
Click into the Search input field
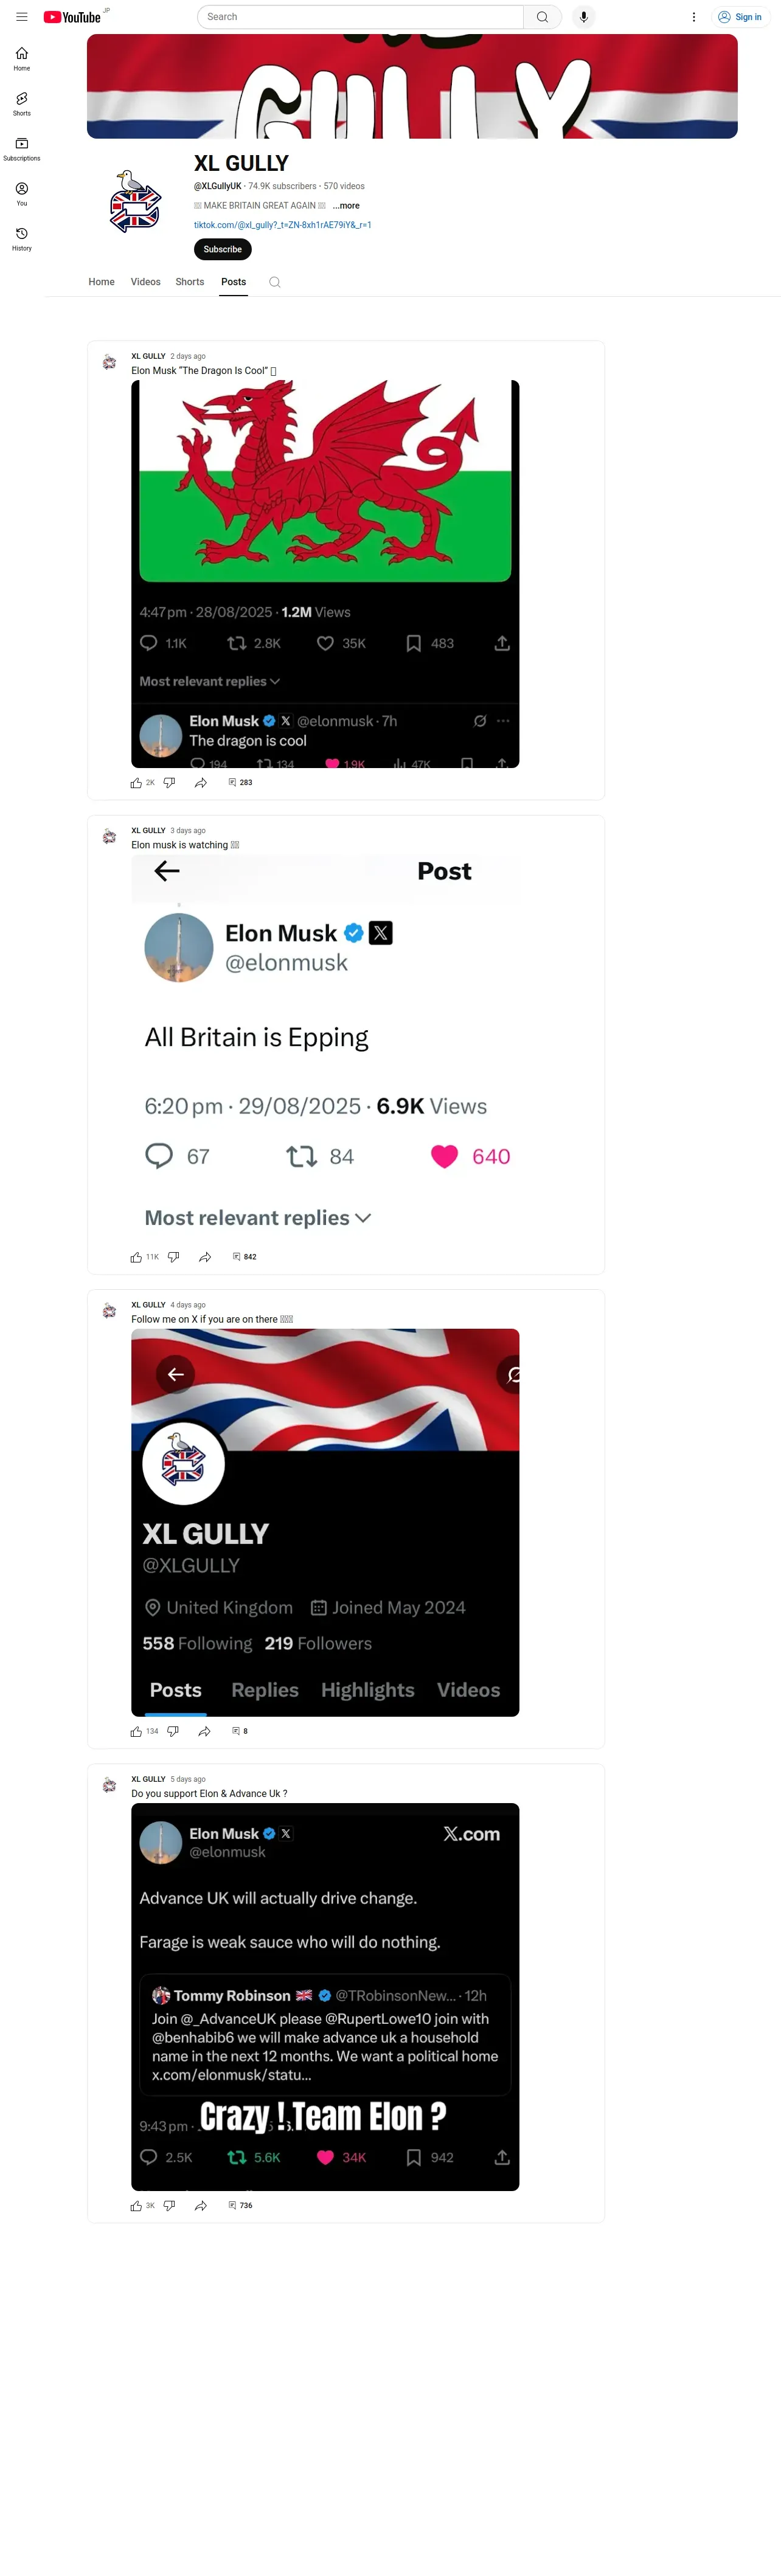[360, 17]
